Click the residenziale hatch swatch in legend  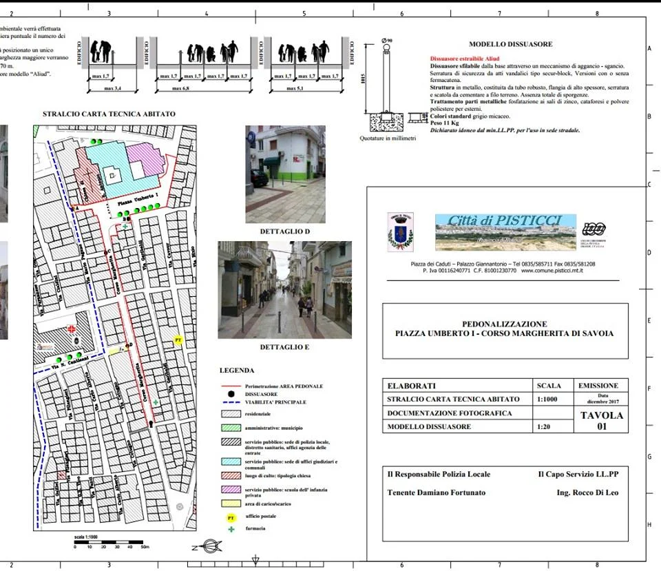pos(231,414)
